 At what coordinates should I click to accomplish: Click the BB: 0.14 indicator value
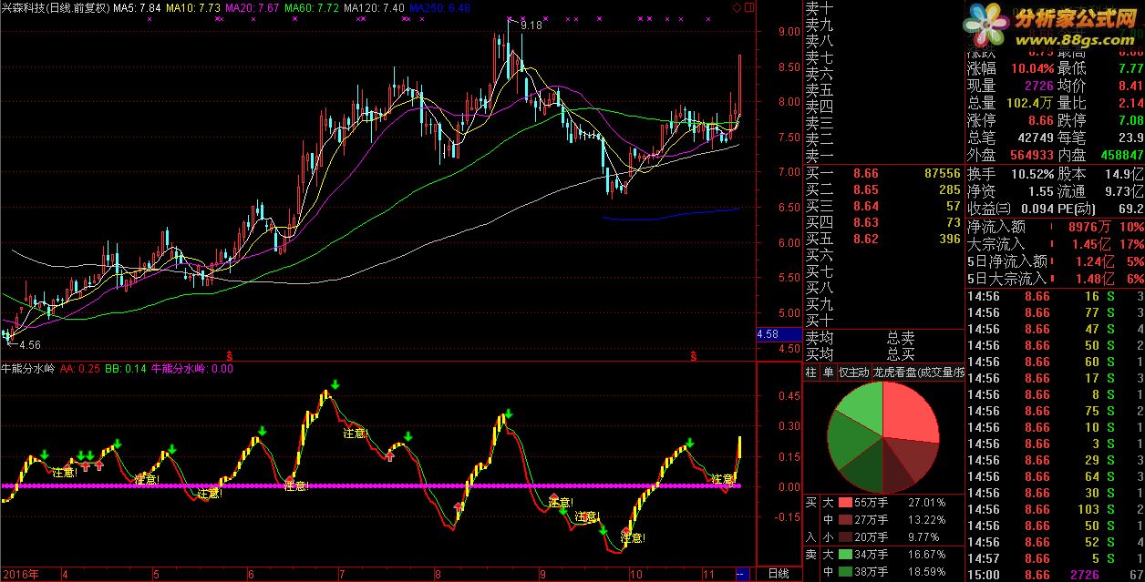[x=126, y=369]
